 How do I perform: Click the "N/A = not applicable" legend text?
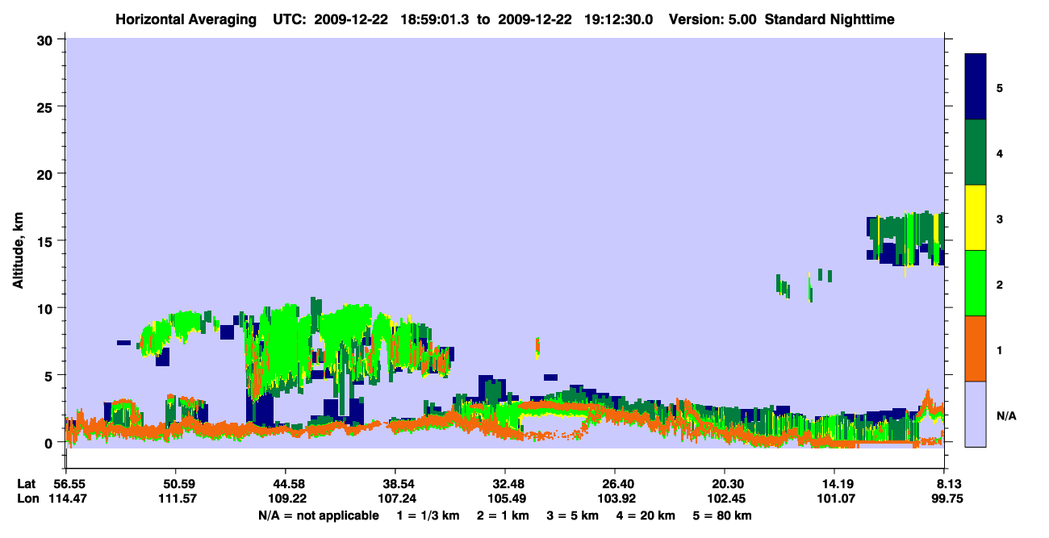click(318, 515)
